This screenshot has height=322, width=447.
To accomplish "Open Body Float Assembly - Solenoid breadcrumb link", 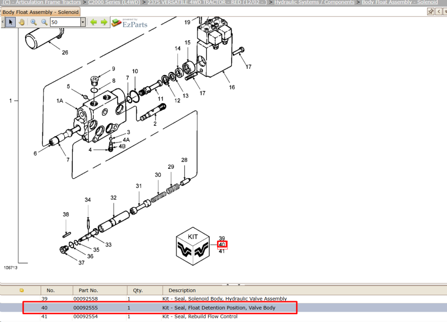I will (400, 2).
